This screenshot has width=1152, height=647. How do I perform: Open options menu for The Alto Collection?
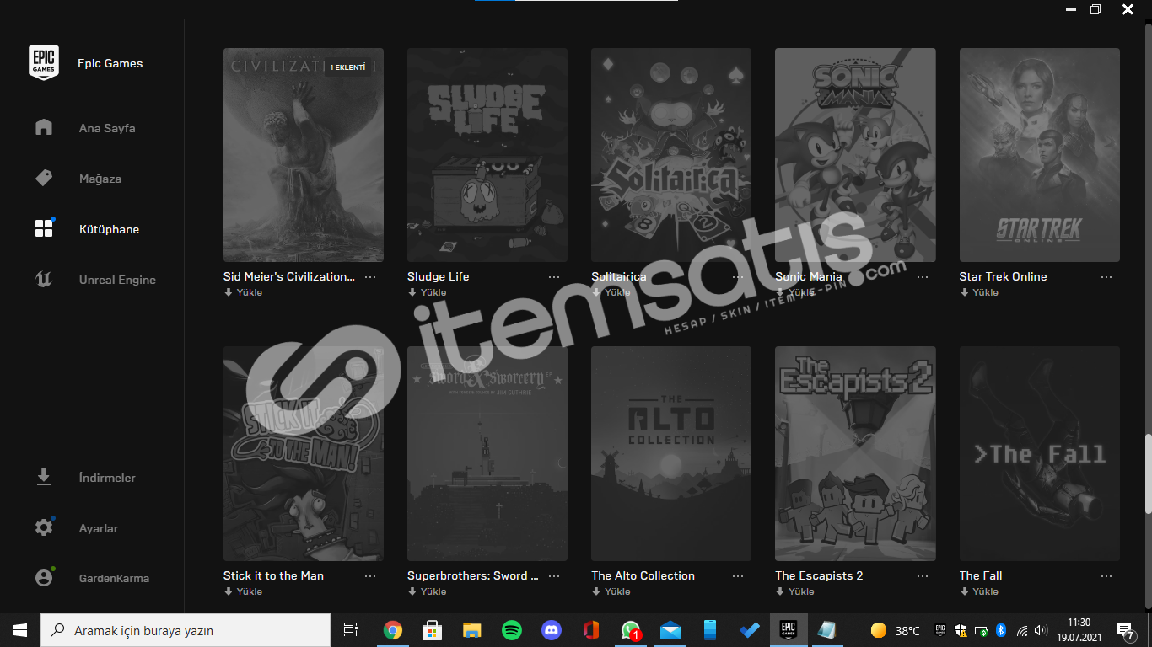tap(738, 576)
